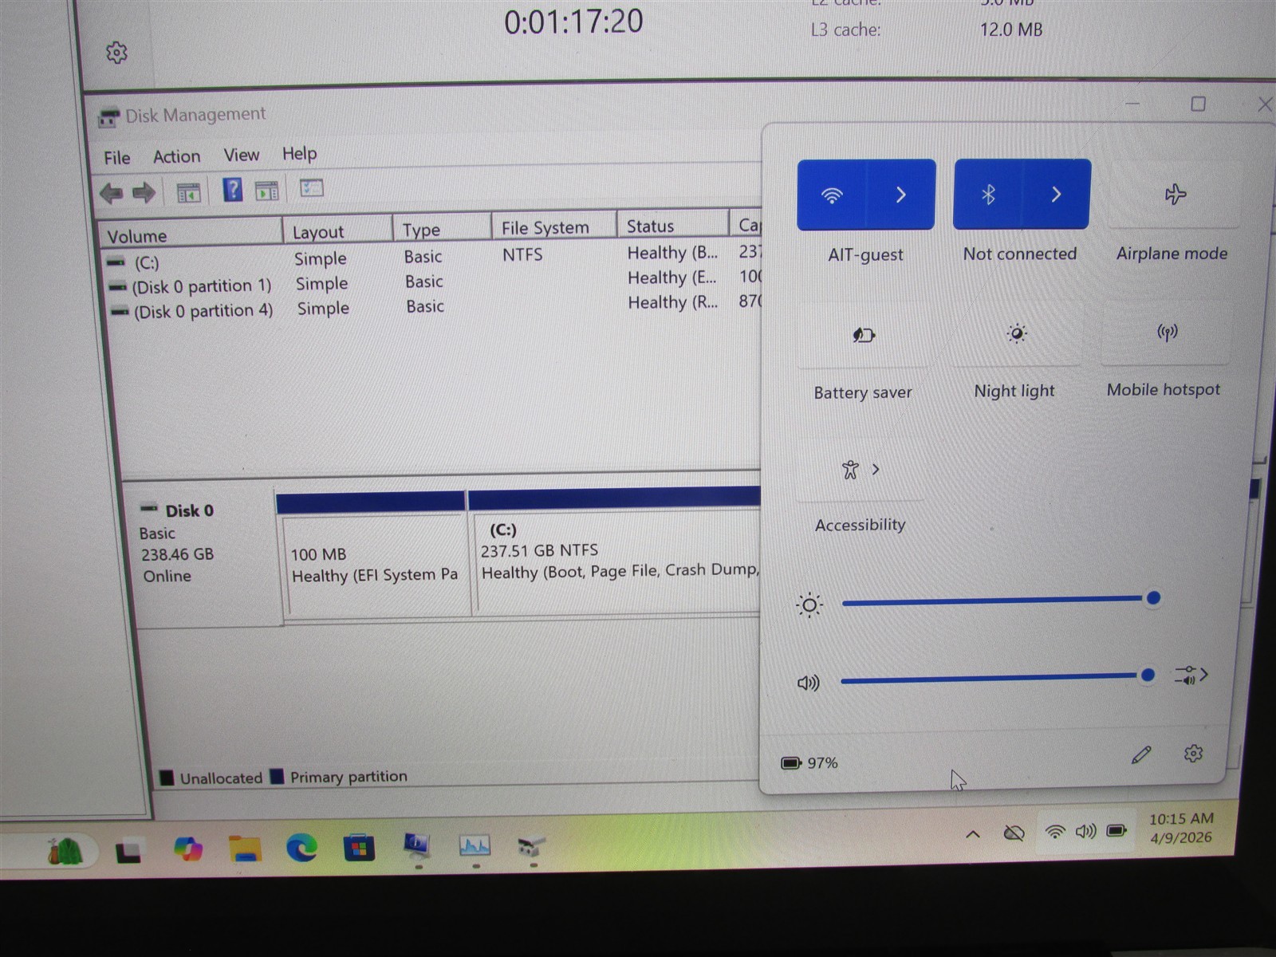Click the NTFS file system cell
This screenshot has height=957, width=1276.
(x=522, y=254)
